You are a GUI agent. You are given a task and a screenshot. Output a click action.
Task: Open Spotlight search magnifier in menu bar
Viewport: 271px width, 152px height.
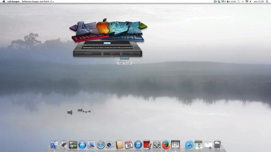pyautogui.click(x=267, y=1)
